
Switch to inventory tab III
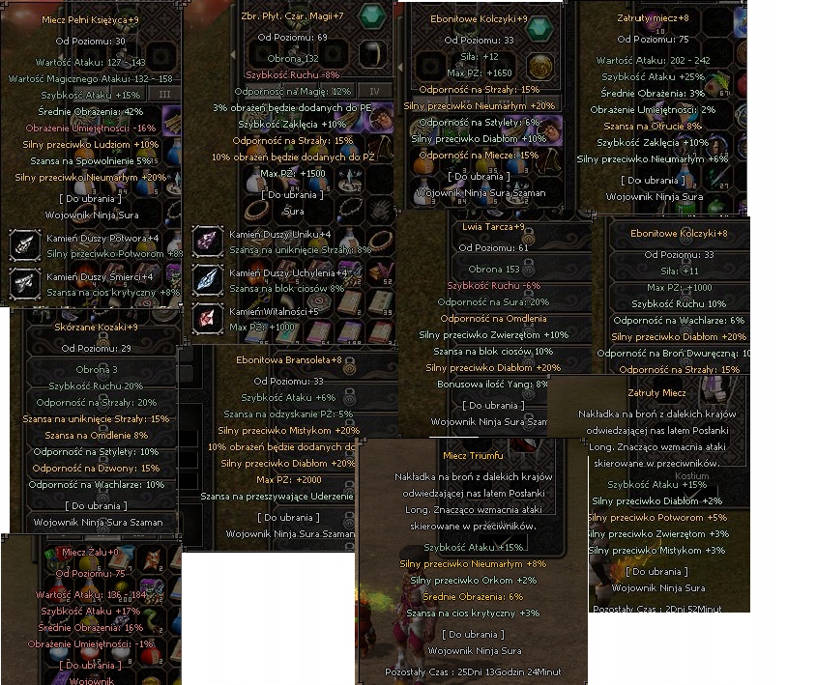pyautogui.click(x=164, y=94)
